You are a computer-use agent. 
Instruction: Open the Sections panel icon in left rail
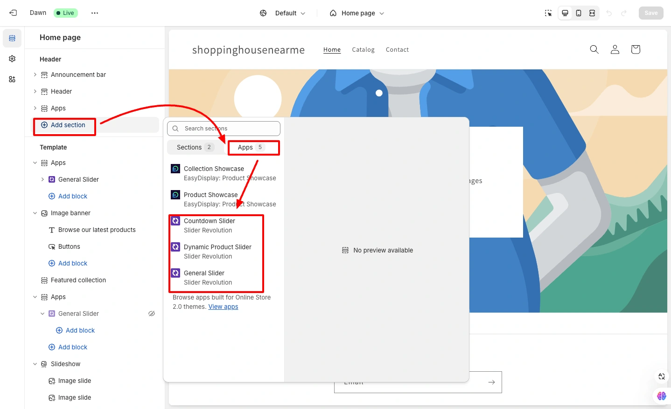click(x=12, y=38)
